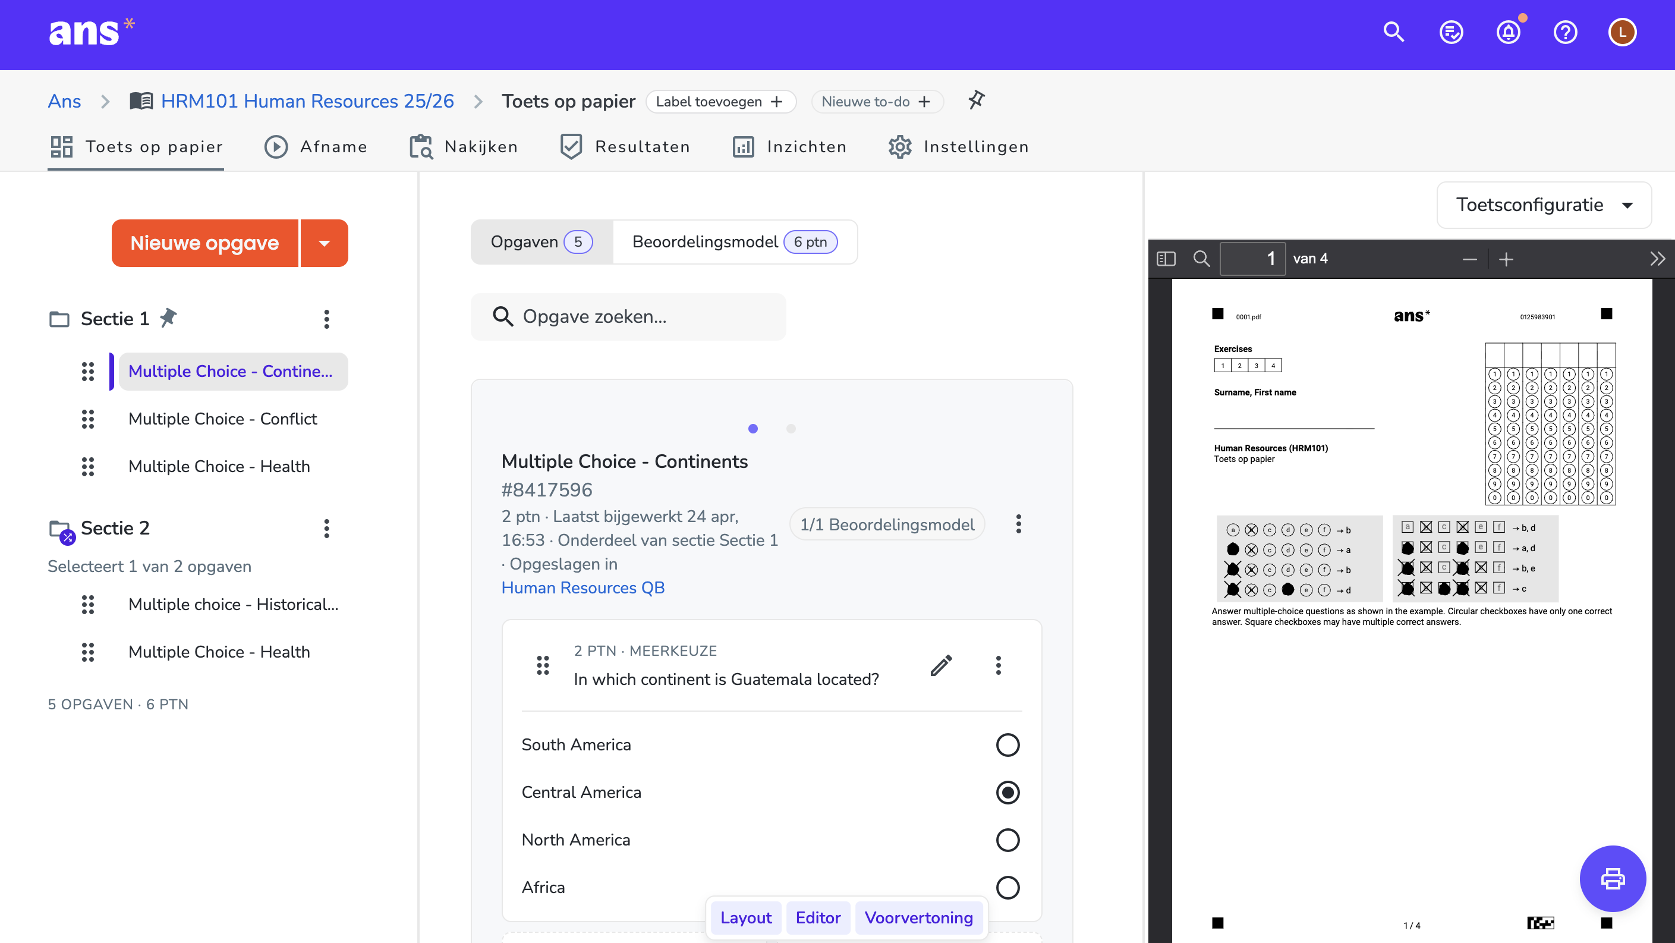
Task: Click the floating print button
Action: pos(1613,879)
